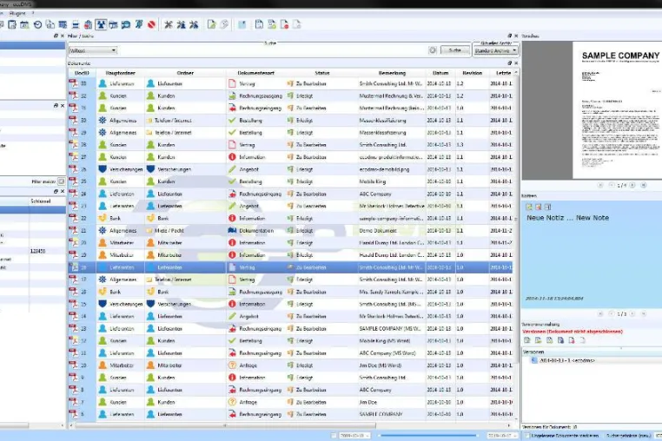Click the SAMPLE COMPANY document preview page
This screenshot has height=441, width=662.
pos(617,109)
